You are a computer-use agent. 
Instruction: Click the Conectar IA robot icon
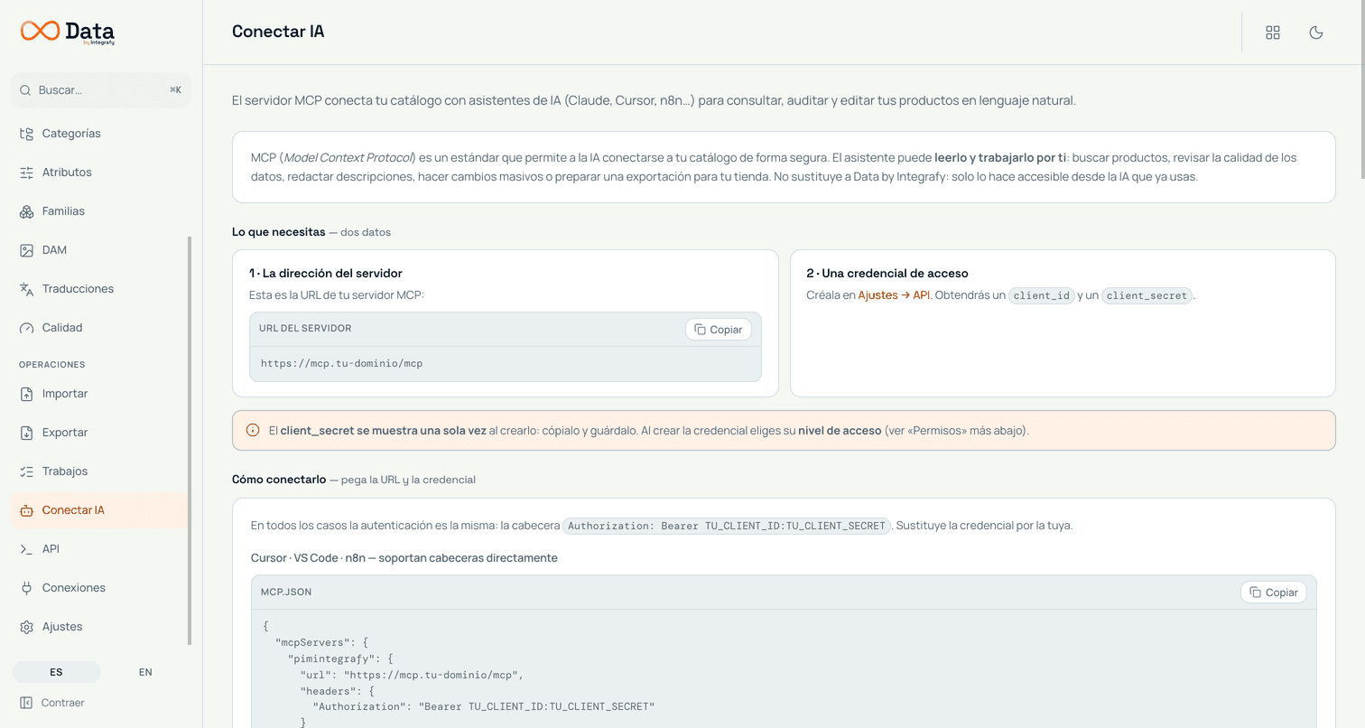click(26, 510)
